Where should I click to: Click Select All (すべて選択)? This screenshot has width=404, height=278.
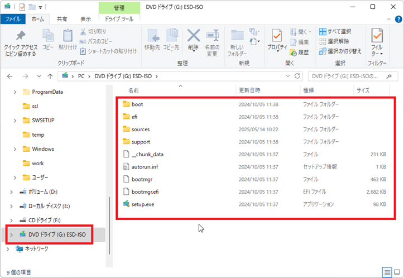[x=335, y=31]
